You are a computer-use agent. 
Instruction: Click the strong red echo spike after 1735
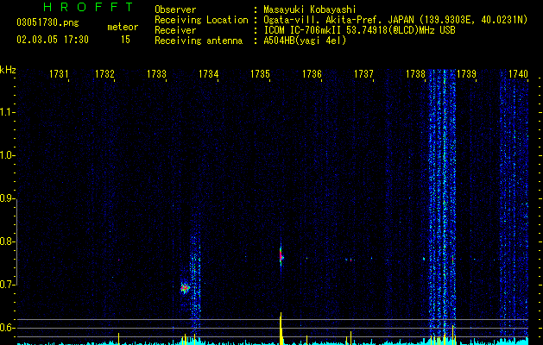tap(281, 256)
